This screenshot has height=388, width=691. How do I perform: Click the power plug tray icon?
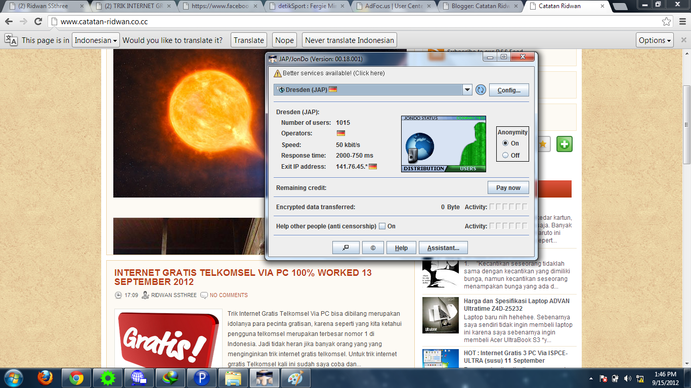click(616, 378)
